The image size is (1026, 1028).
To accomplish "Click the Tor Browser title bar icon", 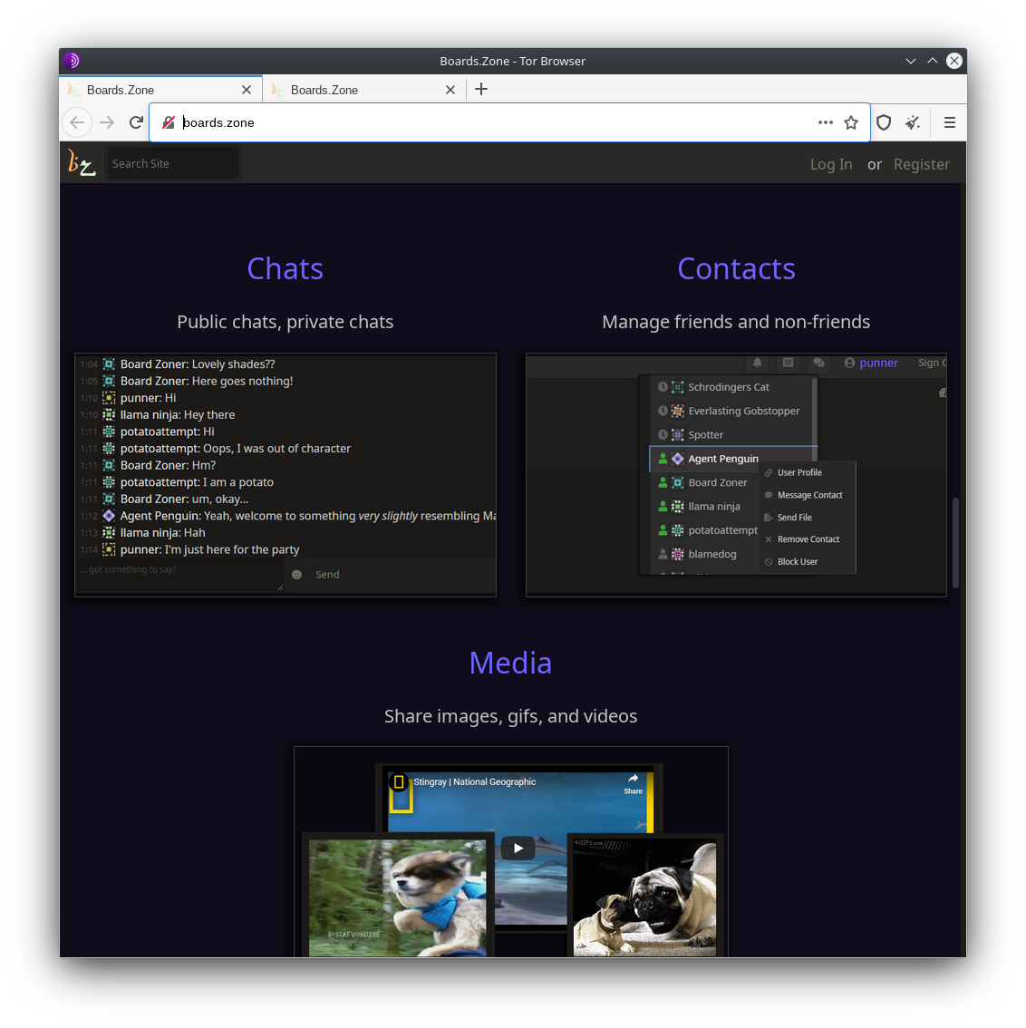I will pyautogui.click(x=72, y=61).
